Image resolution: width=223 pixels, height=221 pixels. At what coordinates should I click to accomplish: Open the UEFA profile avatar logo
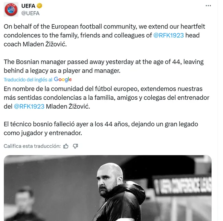11,9
